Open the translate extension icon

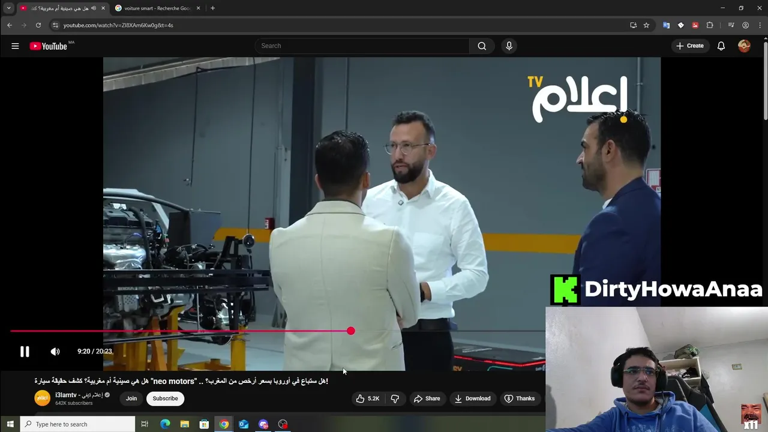[666, 25]
